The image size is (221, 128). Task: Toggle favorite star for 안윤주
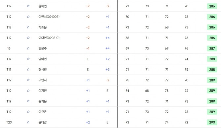28,48
